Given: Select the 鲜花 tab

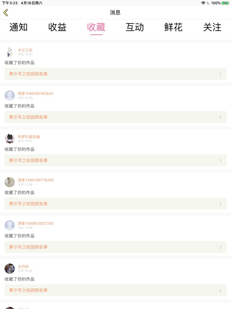Looking at the screenshot, I should pyautogui.click(x=174, y=27).
